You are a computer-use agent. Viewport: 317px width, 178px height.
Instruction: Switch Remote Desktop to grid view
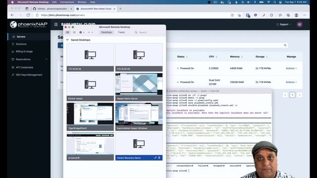[68, 32]
